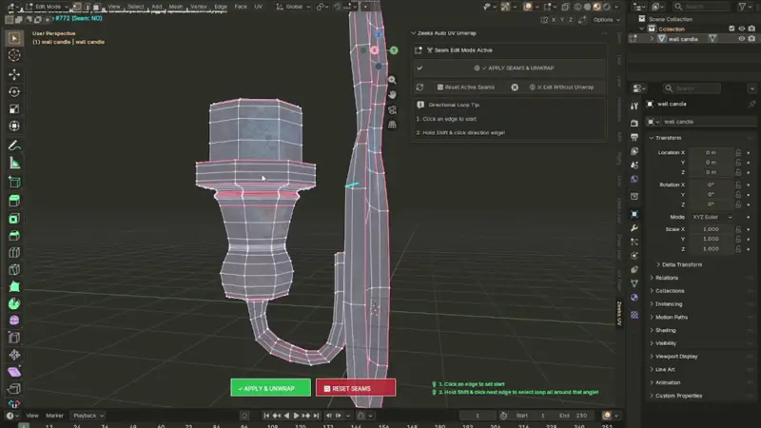Open the timeline Marker menu
761x428 pixels.
pyautogui.click(x=54, y=416)
